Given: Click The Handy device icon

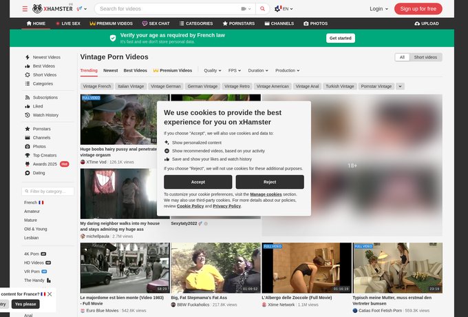Looking at the screenshot, I should coord(49,280).
